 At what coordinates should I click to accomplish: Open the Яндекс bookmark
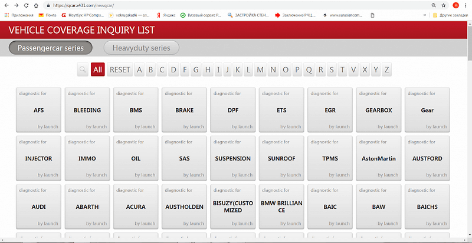pyautogui.click(x=166, y=15)
